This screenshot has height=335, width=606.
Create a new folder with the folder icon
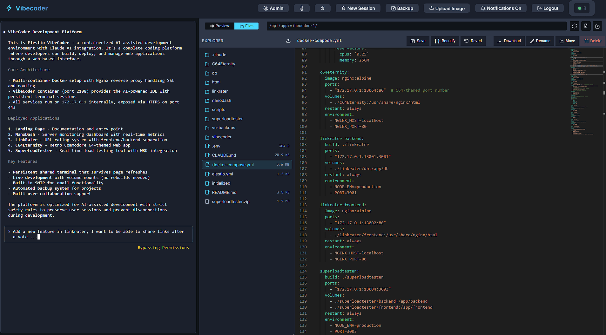tap(597, 26)
